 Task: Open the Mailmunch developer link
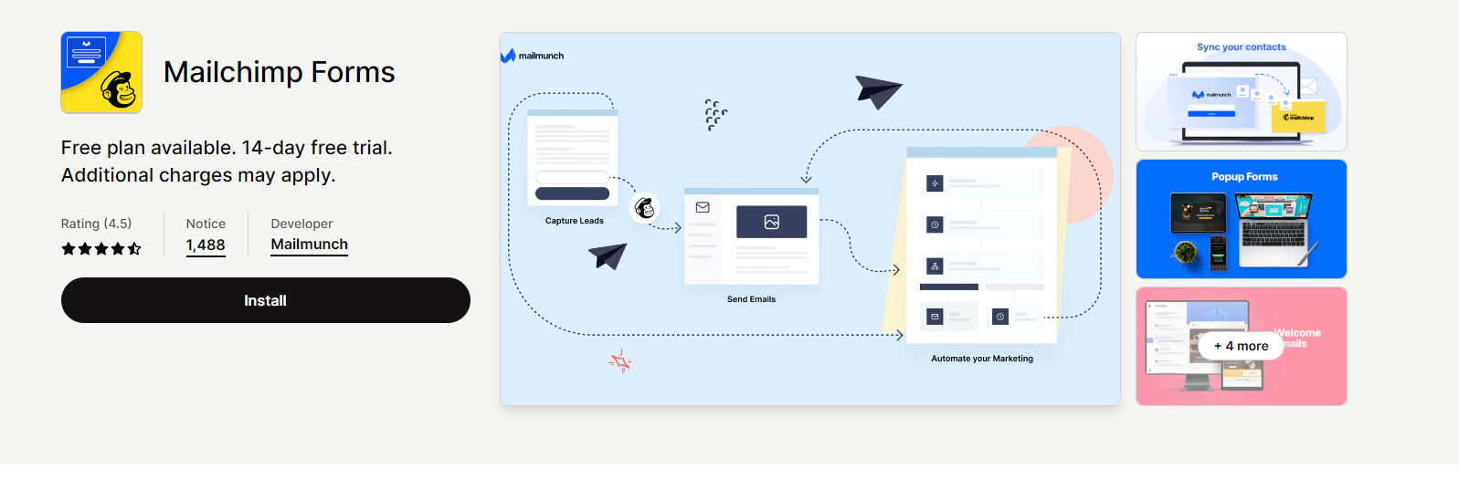pos(309,245)
